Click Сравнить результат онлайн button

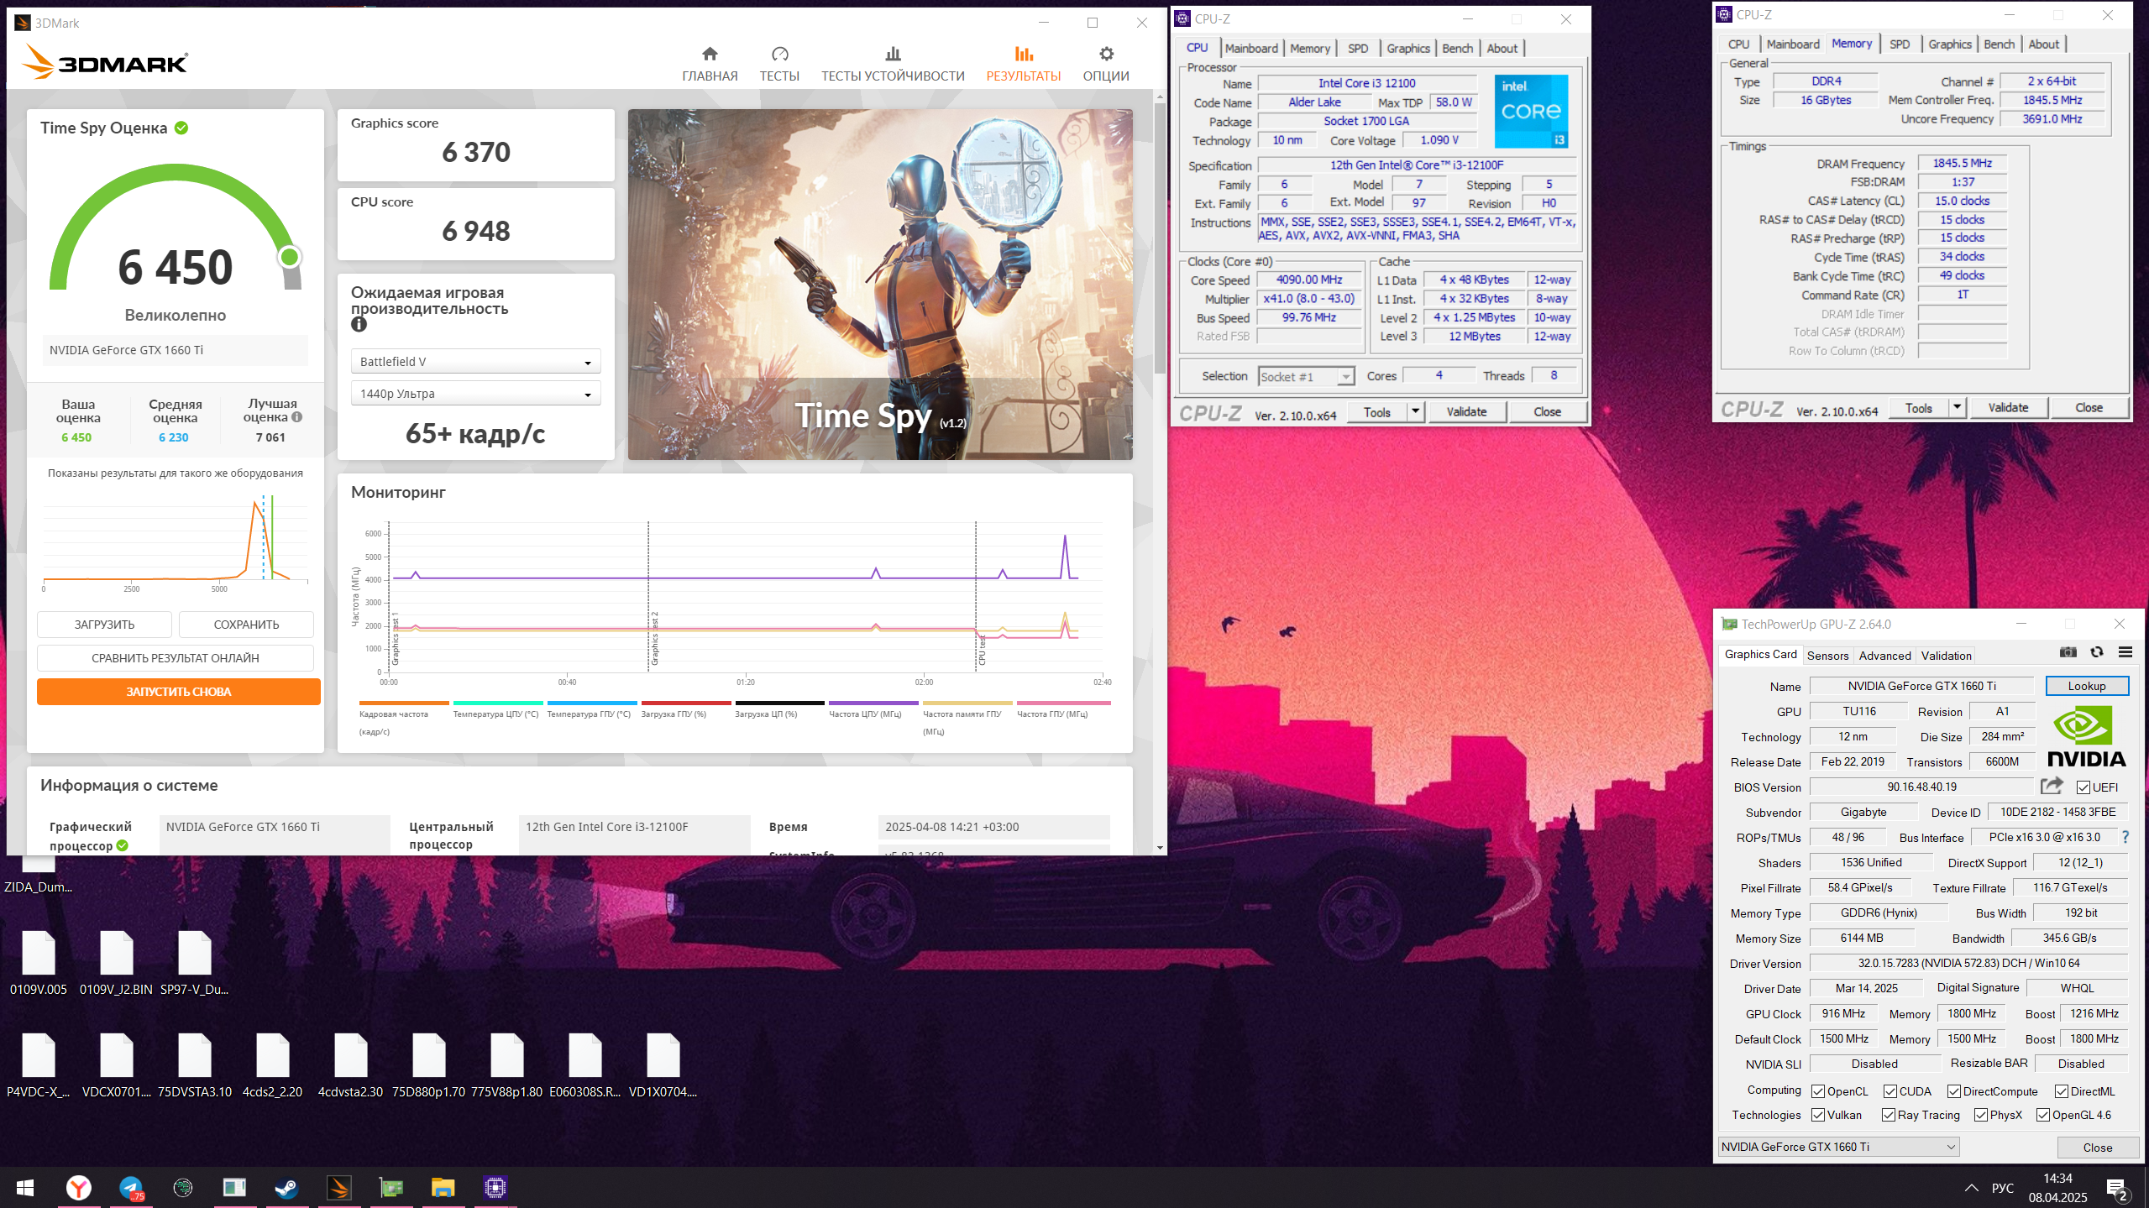[x=176, y=658]
